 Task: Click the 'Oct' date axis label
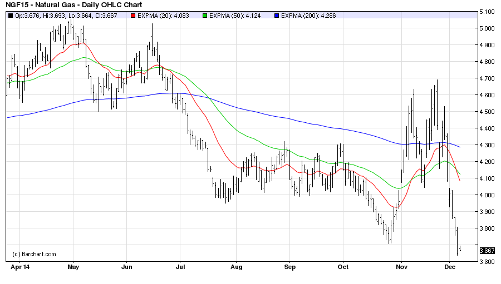343,267
